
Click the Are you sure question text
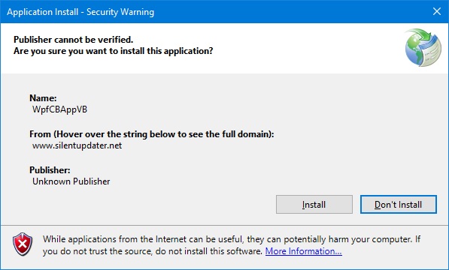(x=113, y=51)
